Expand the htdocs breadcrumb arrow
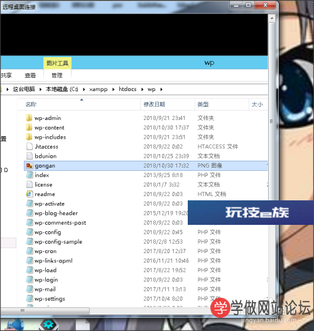Screen dimensions: 314x331 click(x=143, y=90)
